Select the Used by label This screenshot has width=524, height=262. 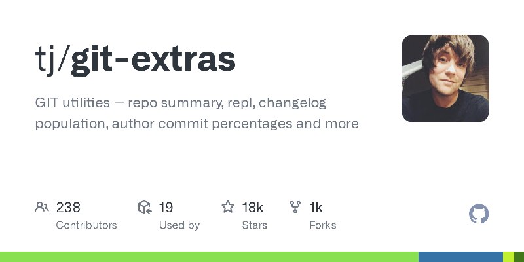[179, 225]
